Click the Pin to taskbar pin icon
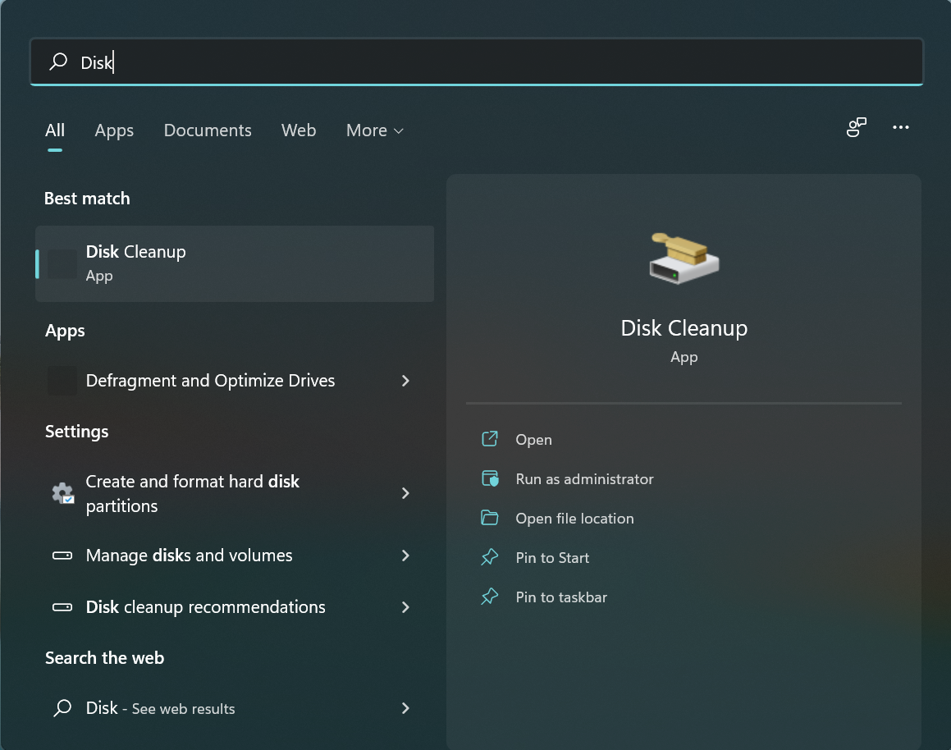 pos(490,597)
